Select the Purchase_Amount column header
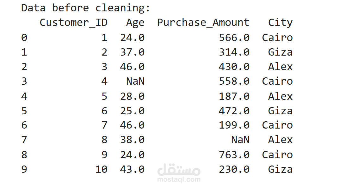 [x=203, y=22]
